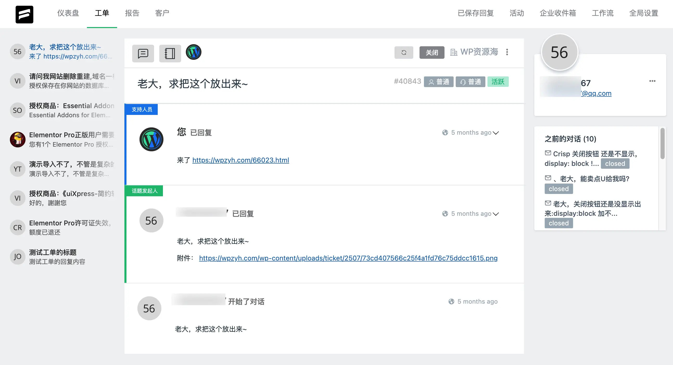Open the 仪表盘 menu
Viewport: 673px width, 365px height.
coord(68,13)
